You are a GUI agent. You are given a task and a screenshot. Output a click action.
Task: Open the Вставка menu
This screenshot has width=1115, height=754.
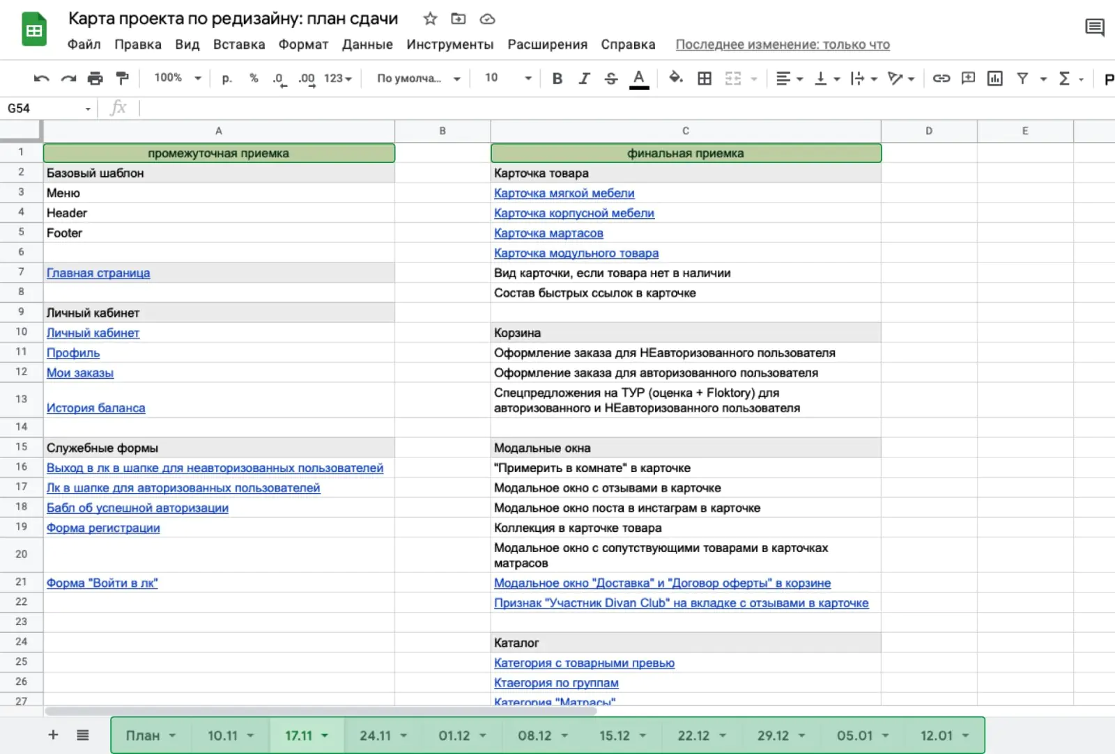point(239,45)
